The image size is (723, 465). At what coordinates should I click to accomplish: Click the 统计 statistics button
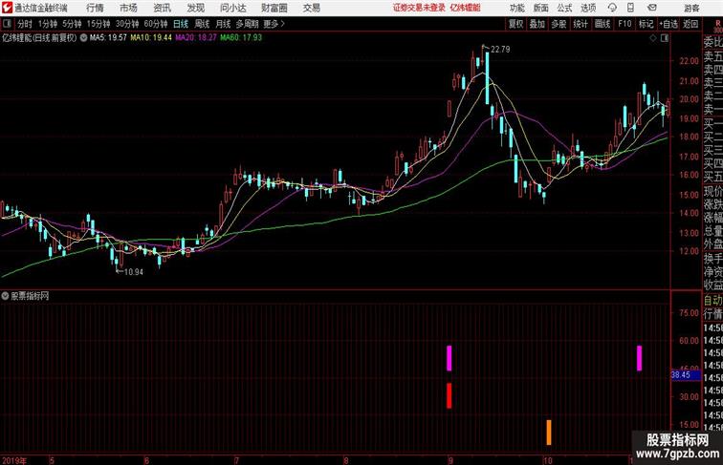581,24
